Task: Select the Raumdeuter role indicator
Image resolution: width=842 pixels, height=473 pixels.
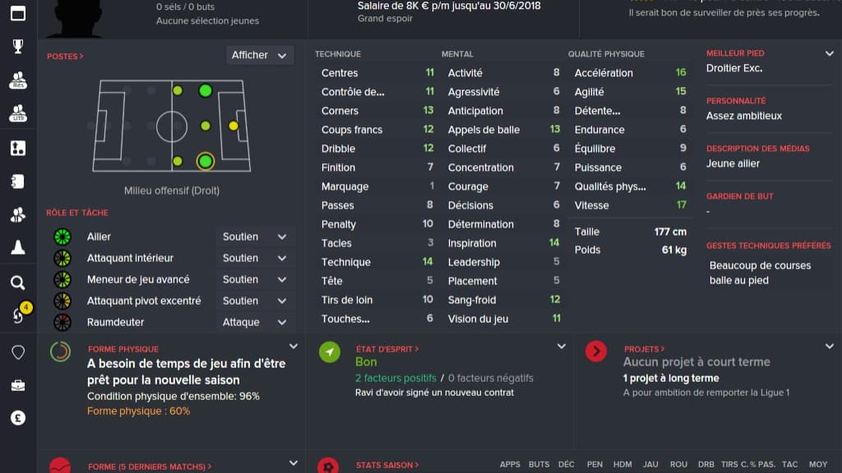Action: click(62, 322)
